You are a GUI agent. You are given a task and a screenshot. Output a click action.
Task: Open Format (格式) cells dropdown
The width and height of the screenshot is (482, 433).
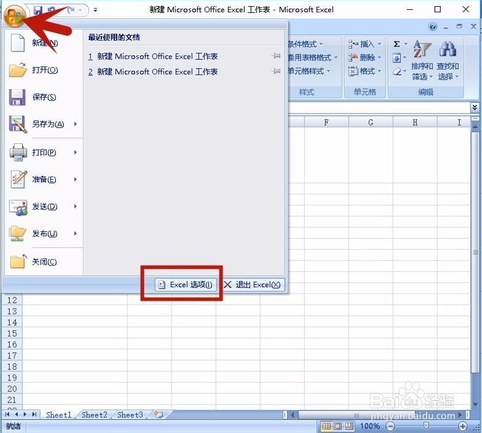[365, 71]
